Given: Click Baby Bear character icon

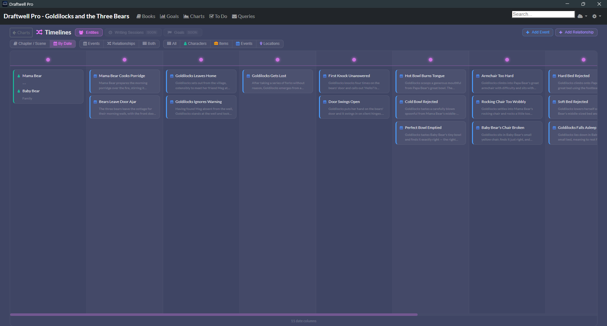Looking at the screenshot, I should [x=19, y=91].
